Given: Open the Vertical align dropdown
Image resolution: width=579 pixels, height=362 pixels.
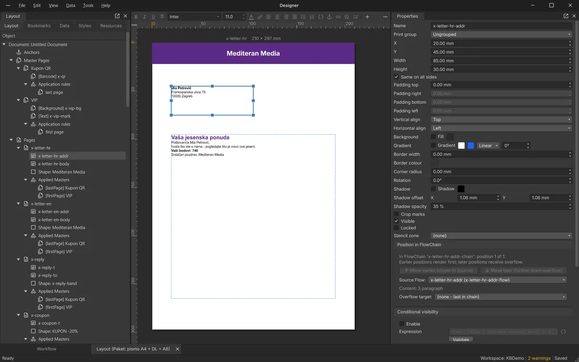Looking at the screenshot, I should pos(501,119).
